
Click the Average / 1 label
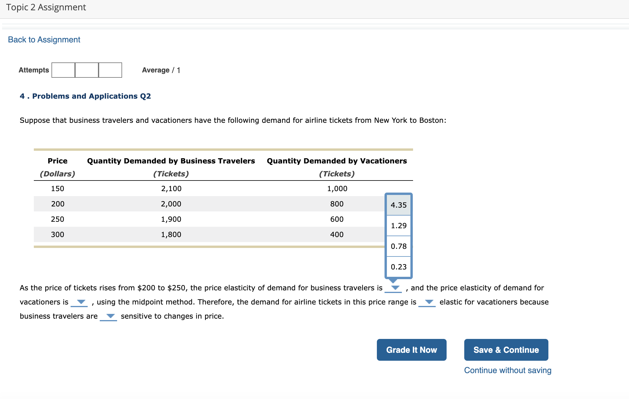click(x=161, y=70)
